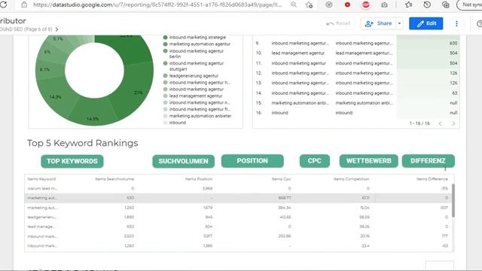
Task: Select the warum lead m... keyword row
Action: click(x=237, y=188)
